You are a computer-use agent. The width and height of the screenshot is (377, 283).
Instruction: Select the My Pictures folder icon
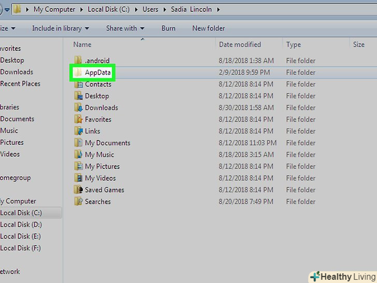coord(78,166)
